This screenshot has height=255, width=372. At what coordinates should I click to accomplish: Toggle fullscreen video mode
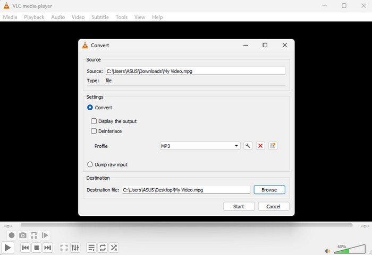tap(64, 248)
